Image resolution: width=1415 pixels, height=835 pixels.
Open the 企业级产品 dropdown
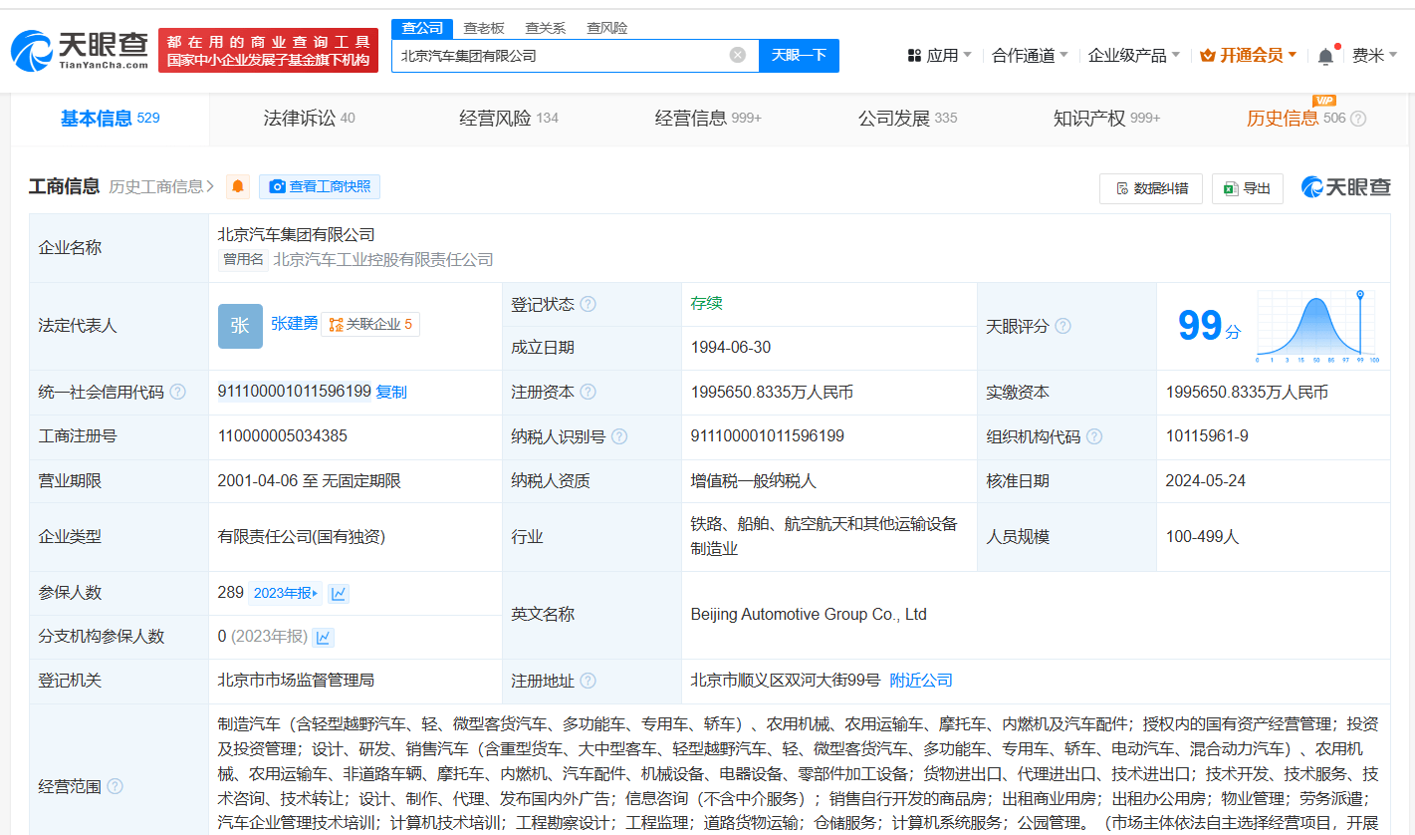[x=1133, y=56]
